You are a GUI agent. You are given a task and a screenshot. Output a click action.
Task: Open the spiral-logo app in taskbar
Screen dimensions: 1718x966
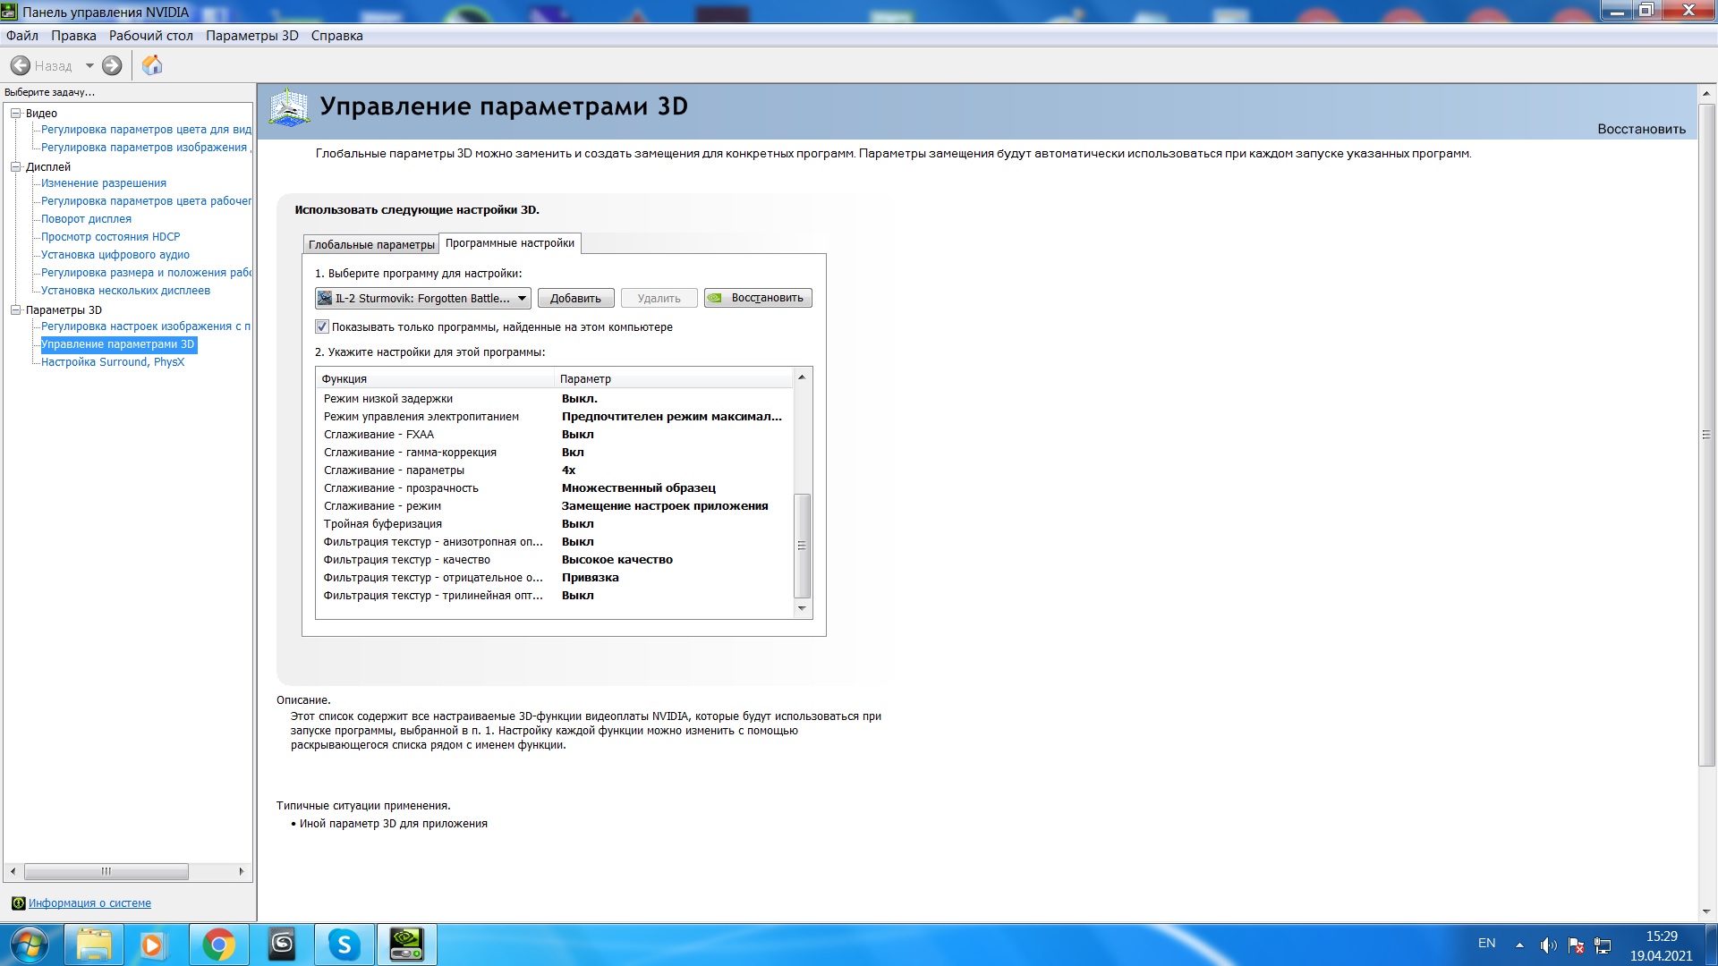pos(282,945)
